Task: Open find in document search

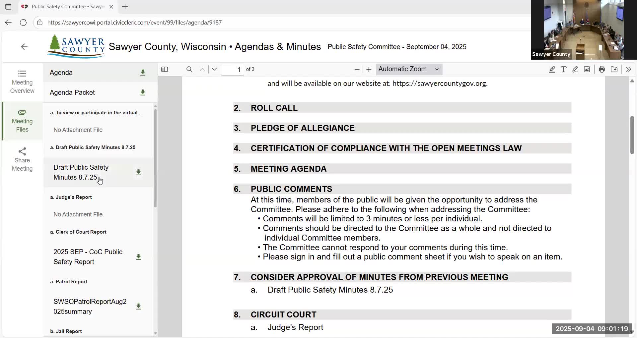Action: pos(189,69)
